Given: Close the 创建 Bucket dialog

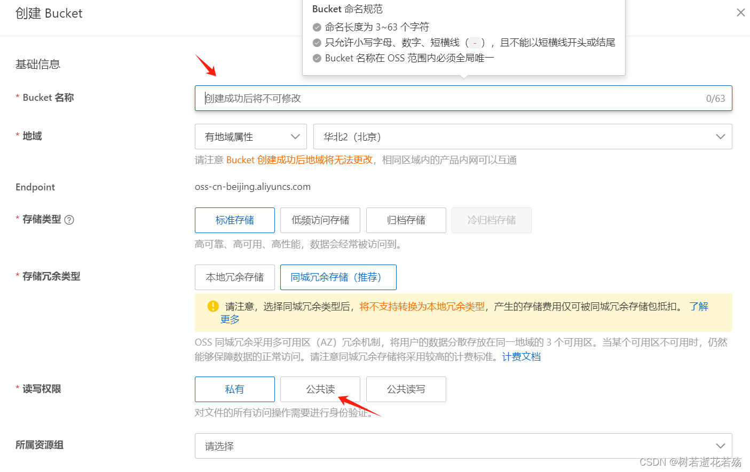Looking at the screenshot, I should (741, 12).
